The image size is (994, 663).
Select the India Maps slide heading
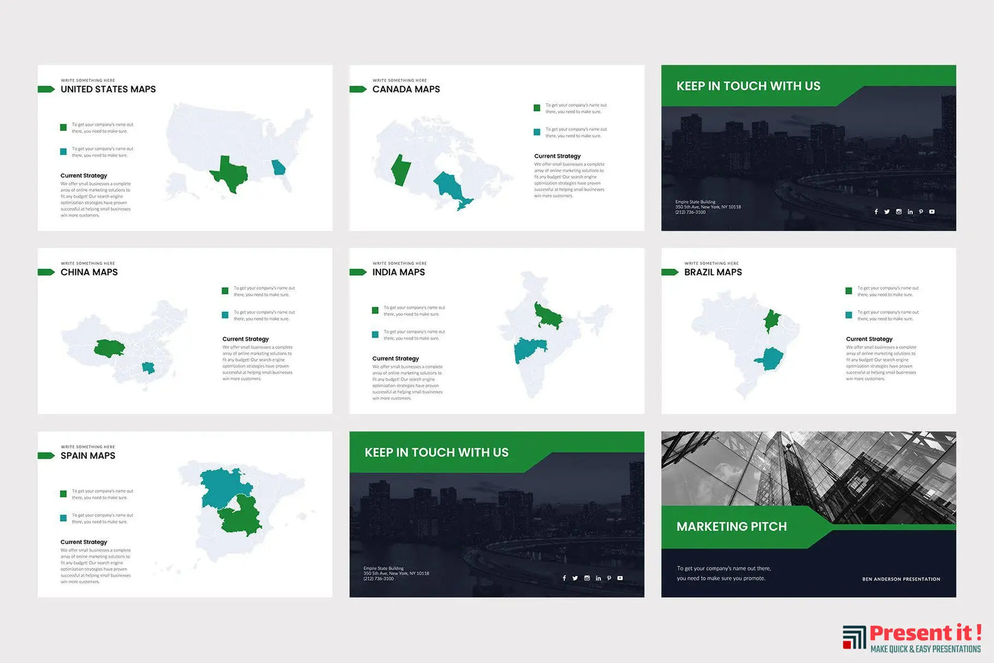[398, 272]
